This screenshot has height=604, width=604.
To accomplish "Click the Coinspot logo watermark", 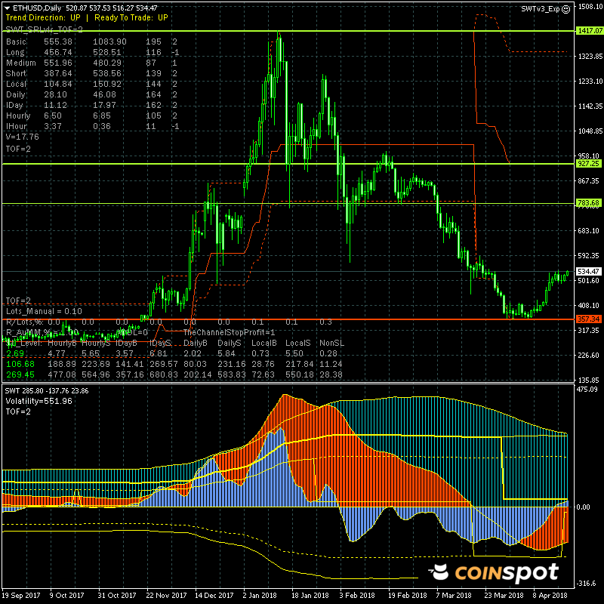I will pyautogui.click(x=493, y=573).
